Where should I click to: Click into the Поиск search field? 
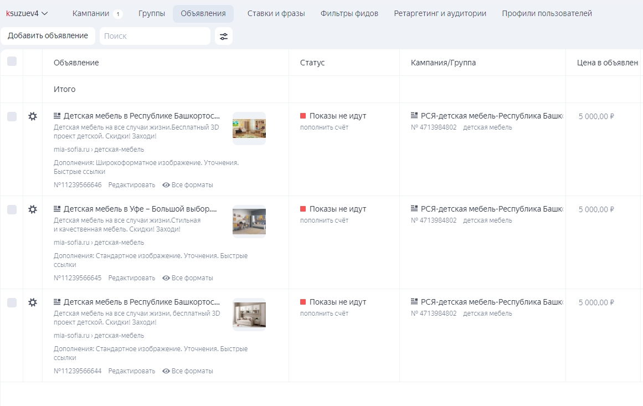coord(155,36)
